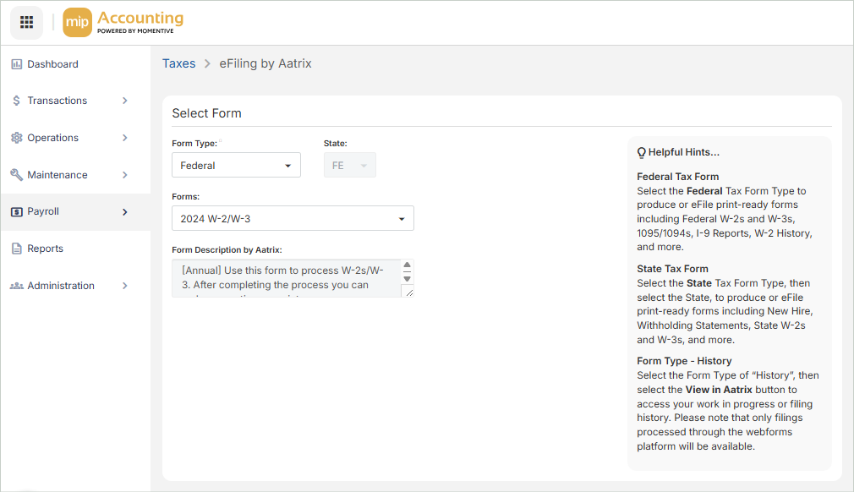Open the app launcher grid icon
Image resolution: width=854 pixels, height=492 pixels.
[x=26, y=22]
